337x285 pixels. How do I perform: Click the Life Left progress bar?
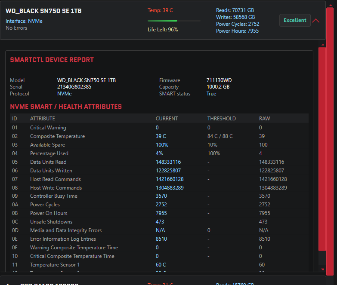174,21
